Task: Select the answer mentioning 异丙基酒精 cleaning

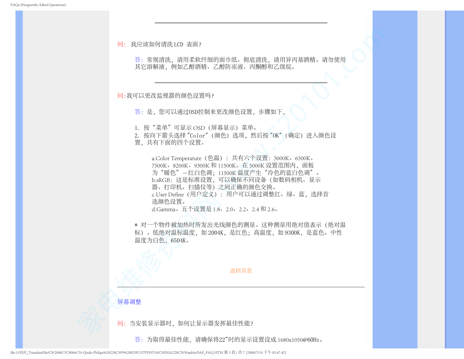Action: 240,63
